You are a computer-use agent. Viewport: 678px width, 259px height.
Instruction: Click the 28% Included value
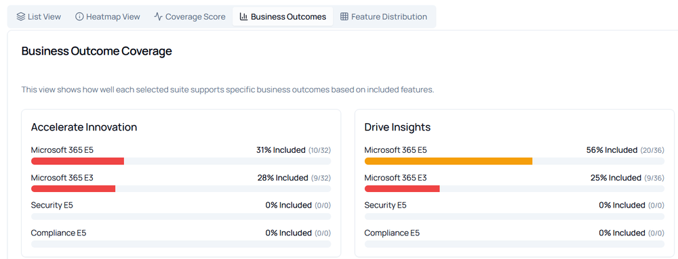click(282, 178)
